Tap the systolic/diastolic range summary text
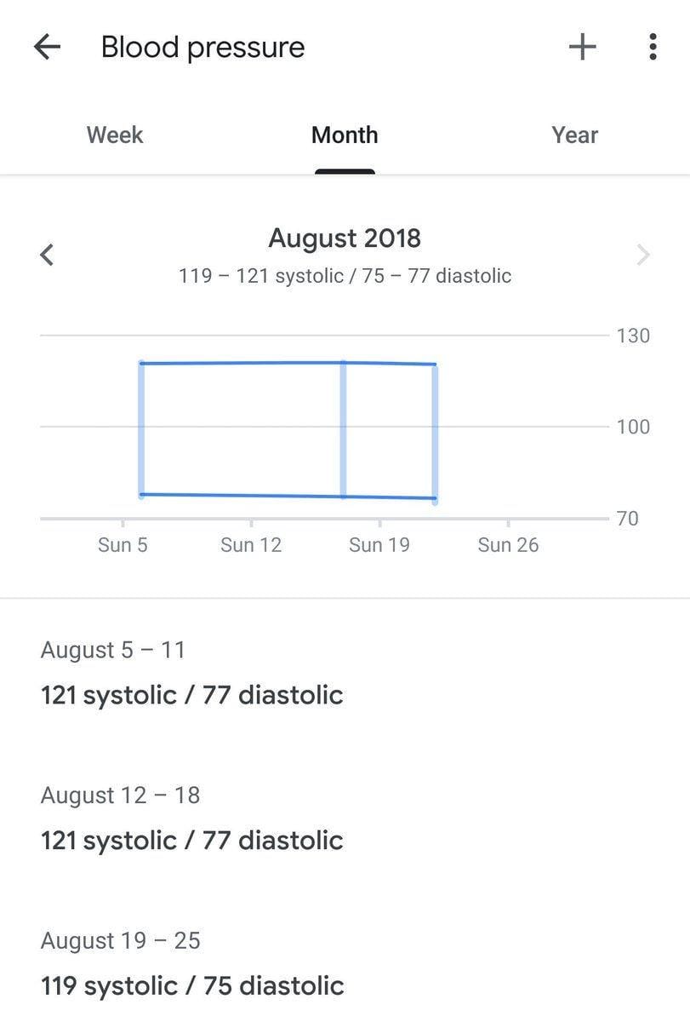The width and height of the screenshot is (690, 1022). 345,276
